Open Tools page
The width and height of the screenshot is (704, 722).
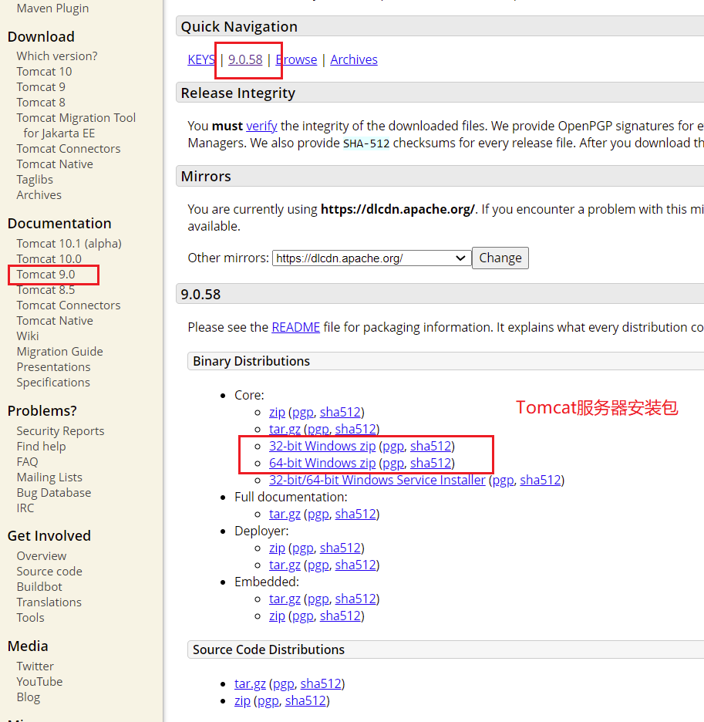click(x=30, y=618)
